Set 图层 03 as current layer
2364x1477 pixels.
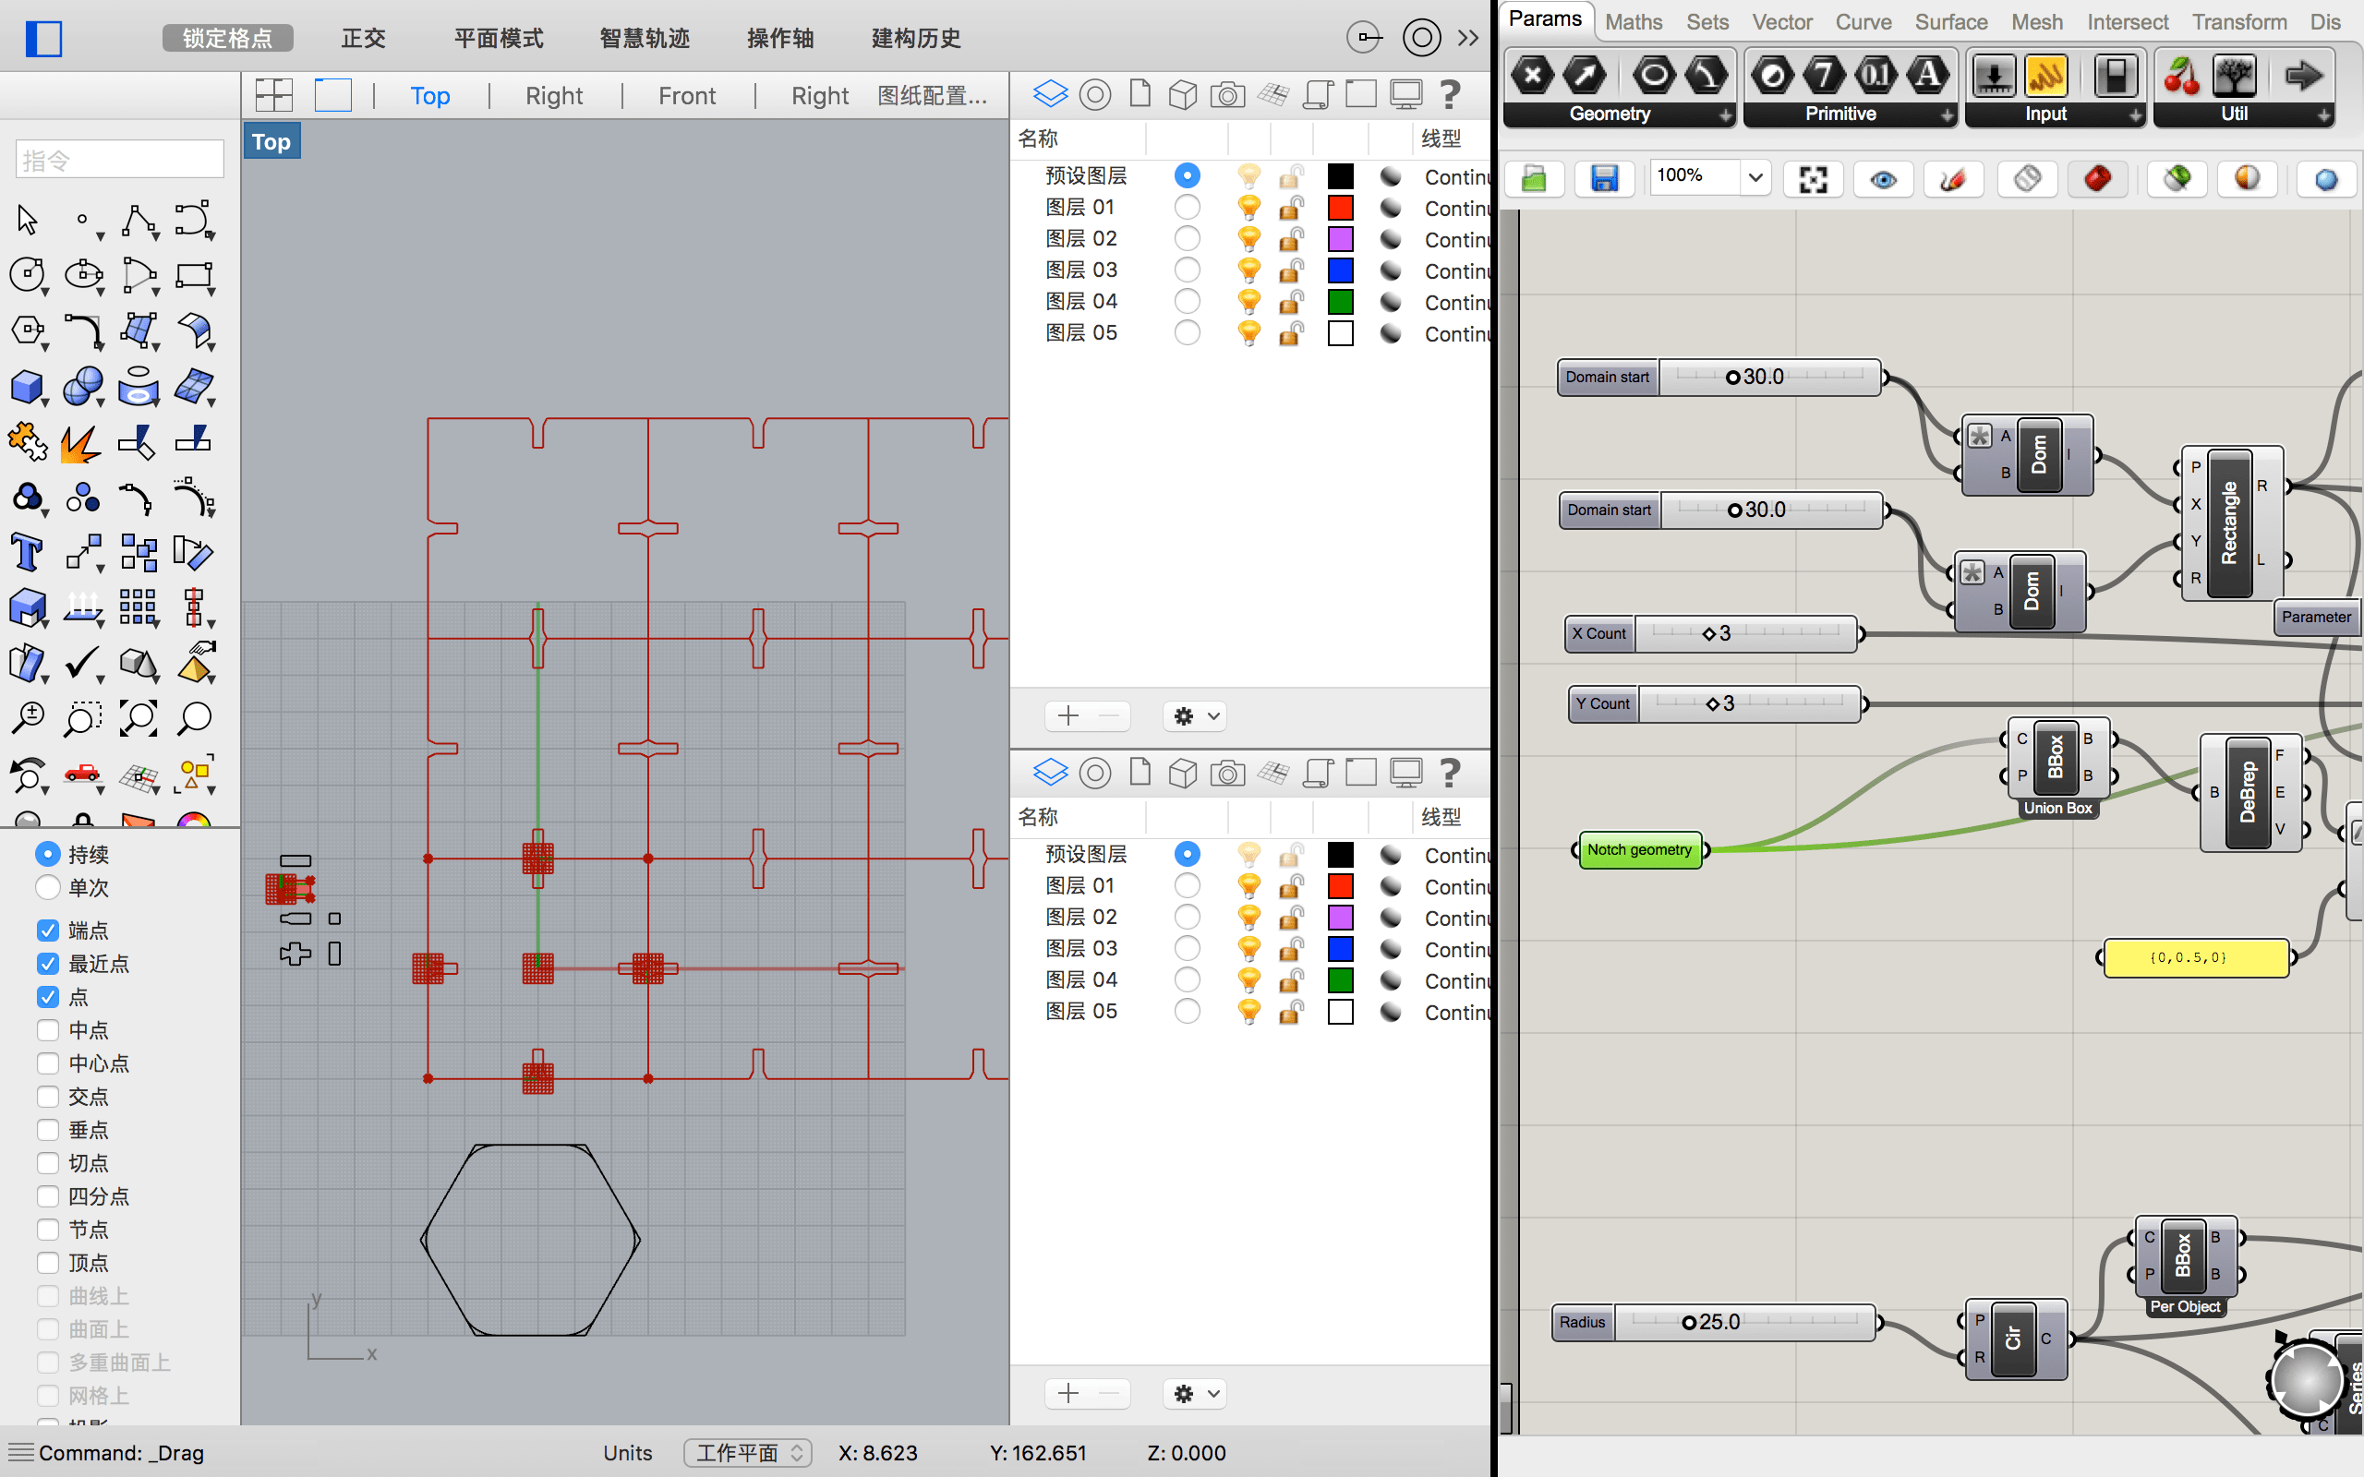coord(1187,270)
